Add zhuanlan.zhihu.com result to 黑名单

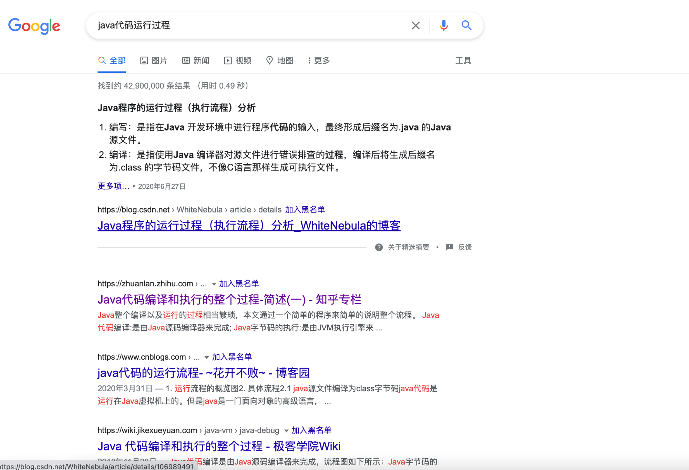click(x=239, y=283)
